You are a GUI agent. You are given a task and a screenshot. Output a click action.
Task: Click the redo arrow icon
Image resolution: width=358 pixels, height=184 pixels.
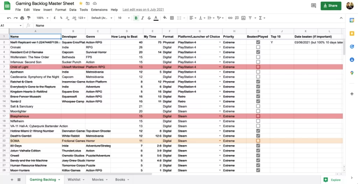[x=15, y=18]
